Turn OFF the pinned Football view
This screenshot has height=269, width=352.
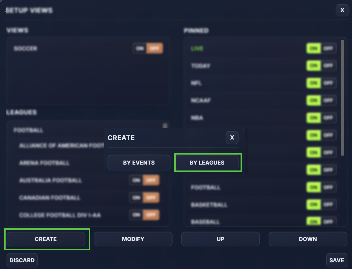click(x=328, y=187)
